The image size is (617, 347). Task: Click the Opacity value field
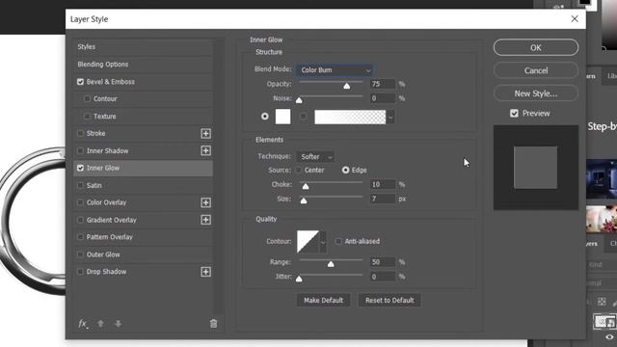[383, 84]
